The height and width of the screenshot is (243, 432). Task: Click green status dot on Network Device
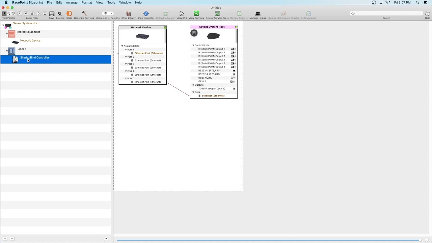pyautogui.click(x=165, y=27)
